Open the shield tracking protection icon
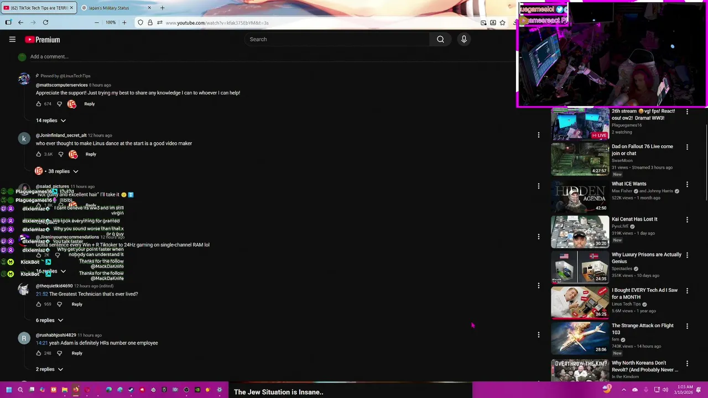The image size is (708, 398). 140,23
